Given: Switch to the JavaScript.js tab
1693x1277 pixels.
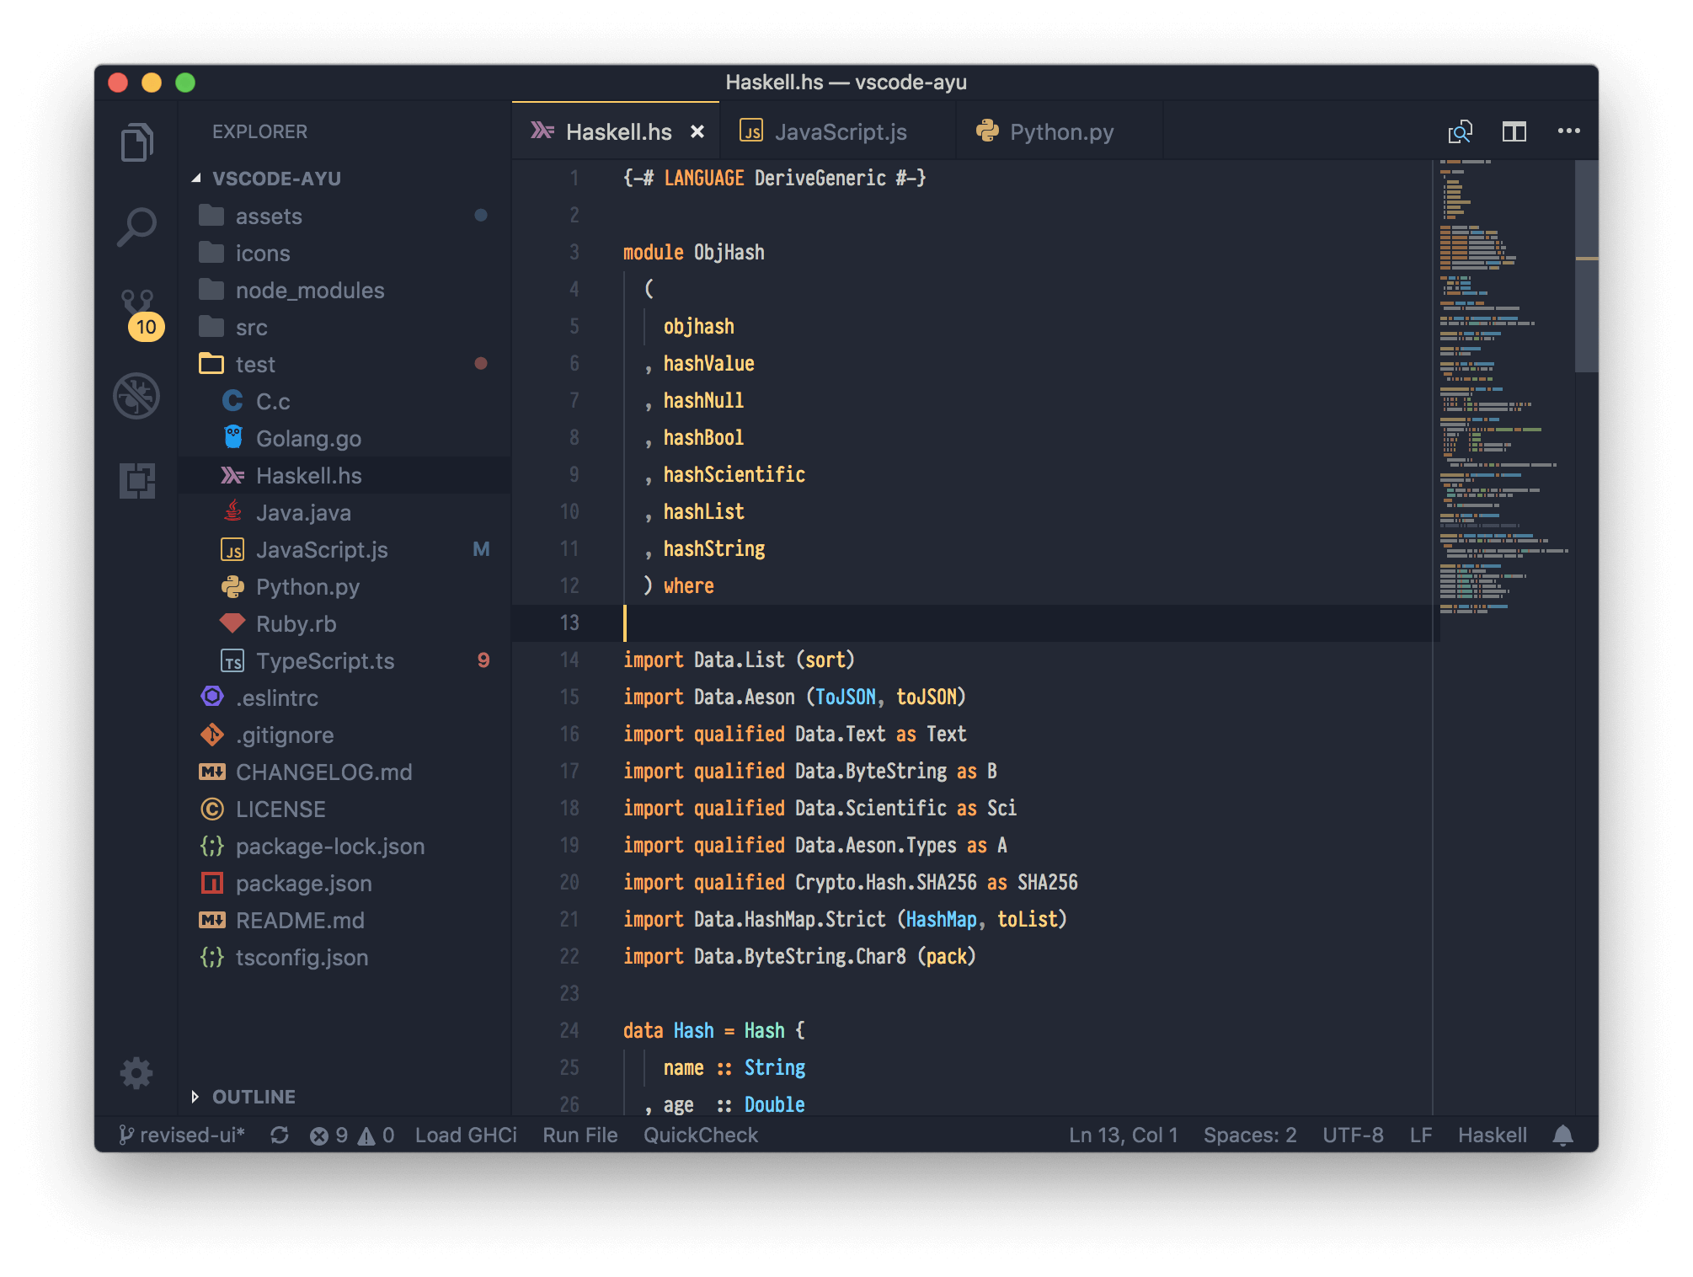Looking at the screenshot, I should click(x=839, y=132).
